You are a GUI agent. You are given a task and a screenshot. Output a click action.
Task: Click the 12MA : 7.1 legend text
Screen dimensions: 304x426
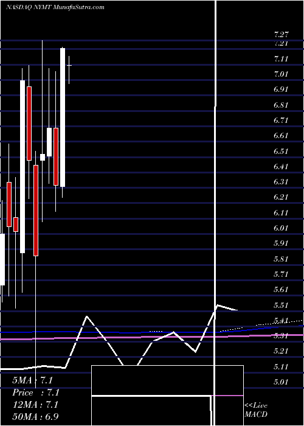(x=35, y=405)
